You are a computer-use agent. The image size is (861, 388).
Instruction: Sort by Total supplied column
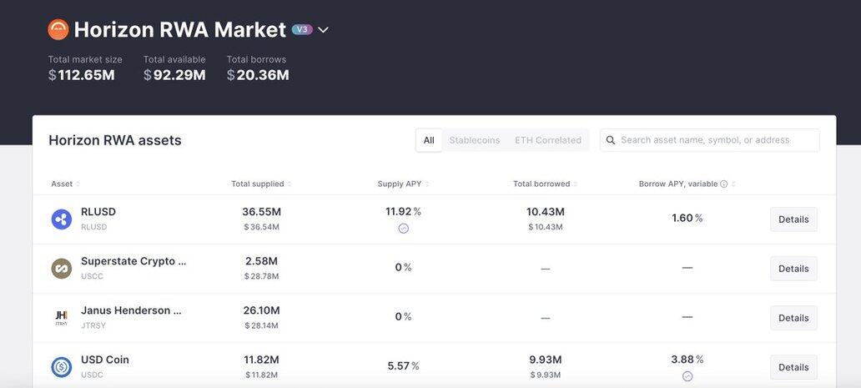pyautogui.click(x=261, y=184)
